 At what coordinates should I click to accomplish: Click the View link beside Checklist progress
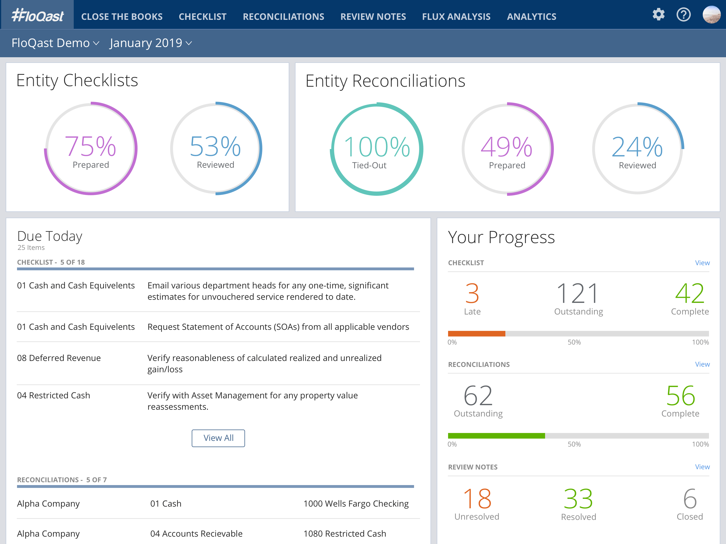pos(702,263)
